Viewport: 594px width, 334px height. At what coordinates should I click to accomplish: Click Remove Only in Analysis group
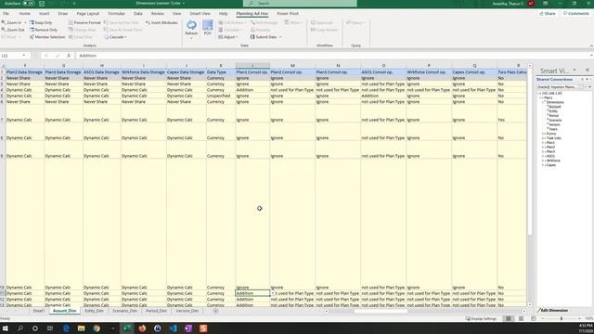coord(44,30)
